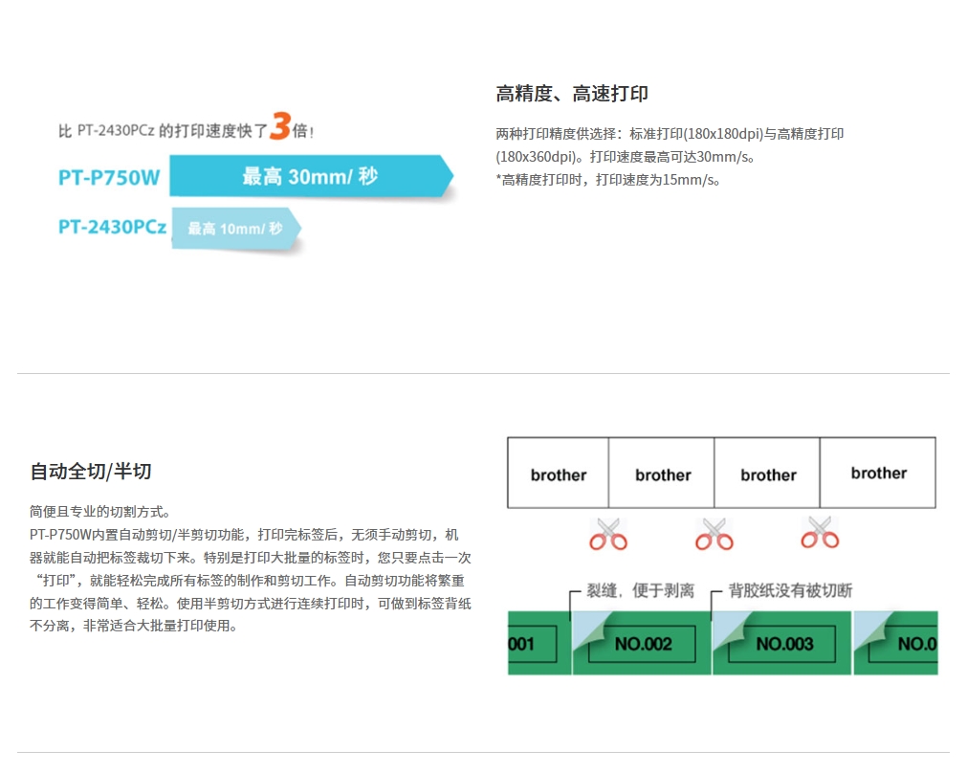
Task: Click the blue 最高 30mm/秒 speed arrow
Action: click(x=312, y=176)
